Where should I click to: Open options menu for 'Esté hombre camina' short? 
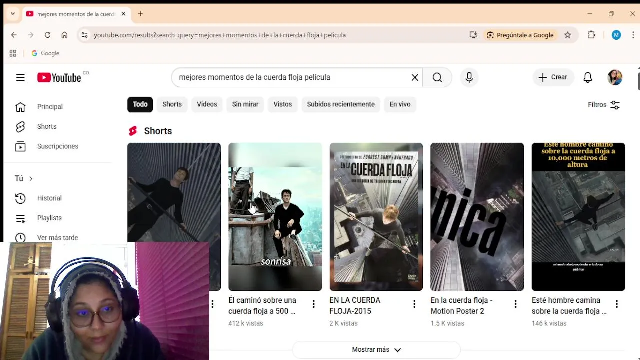coord(616,304)
